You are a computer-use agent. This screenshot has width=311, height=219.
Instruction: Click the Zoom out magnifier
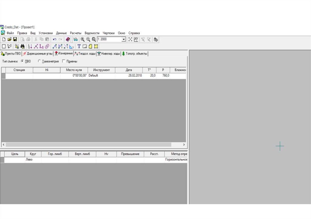88,39
